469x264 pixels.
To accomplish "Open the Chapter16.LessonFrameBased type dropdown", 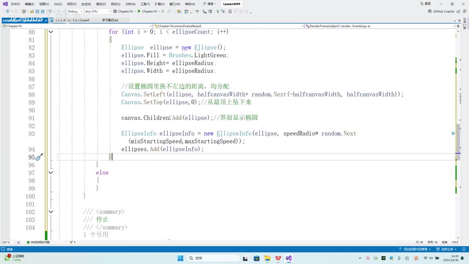I will pyautogui.click(x=229, y=26).
